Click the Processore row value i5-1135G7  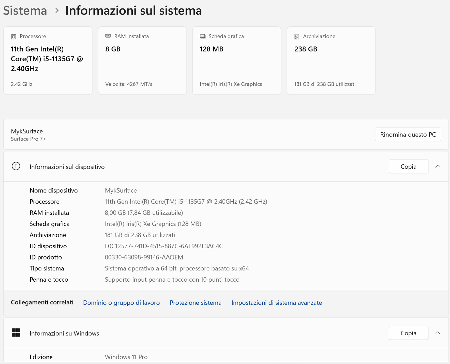point(186,202)
